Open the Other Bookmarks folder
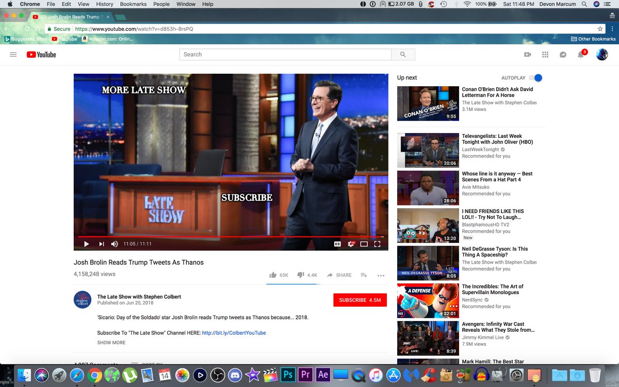This screenshot has width=619, height=387. (593, 39)
